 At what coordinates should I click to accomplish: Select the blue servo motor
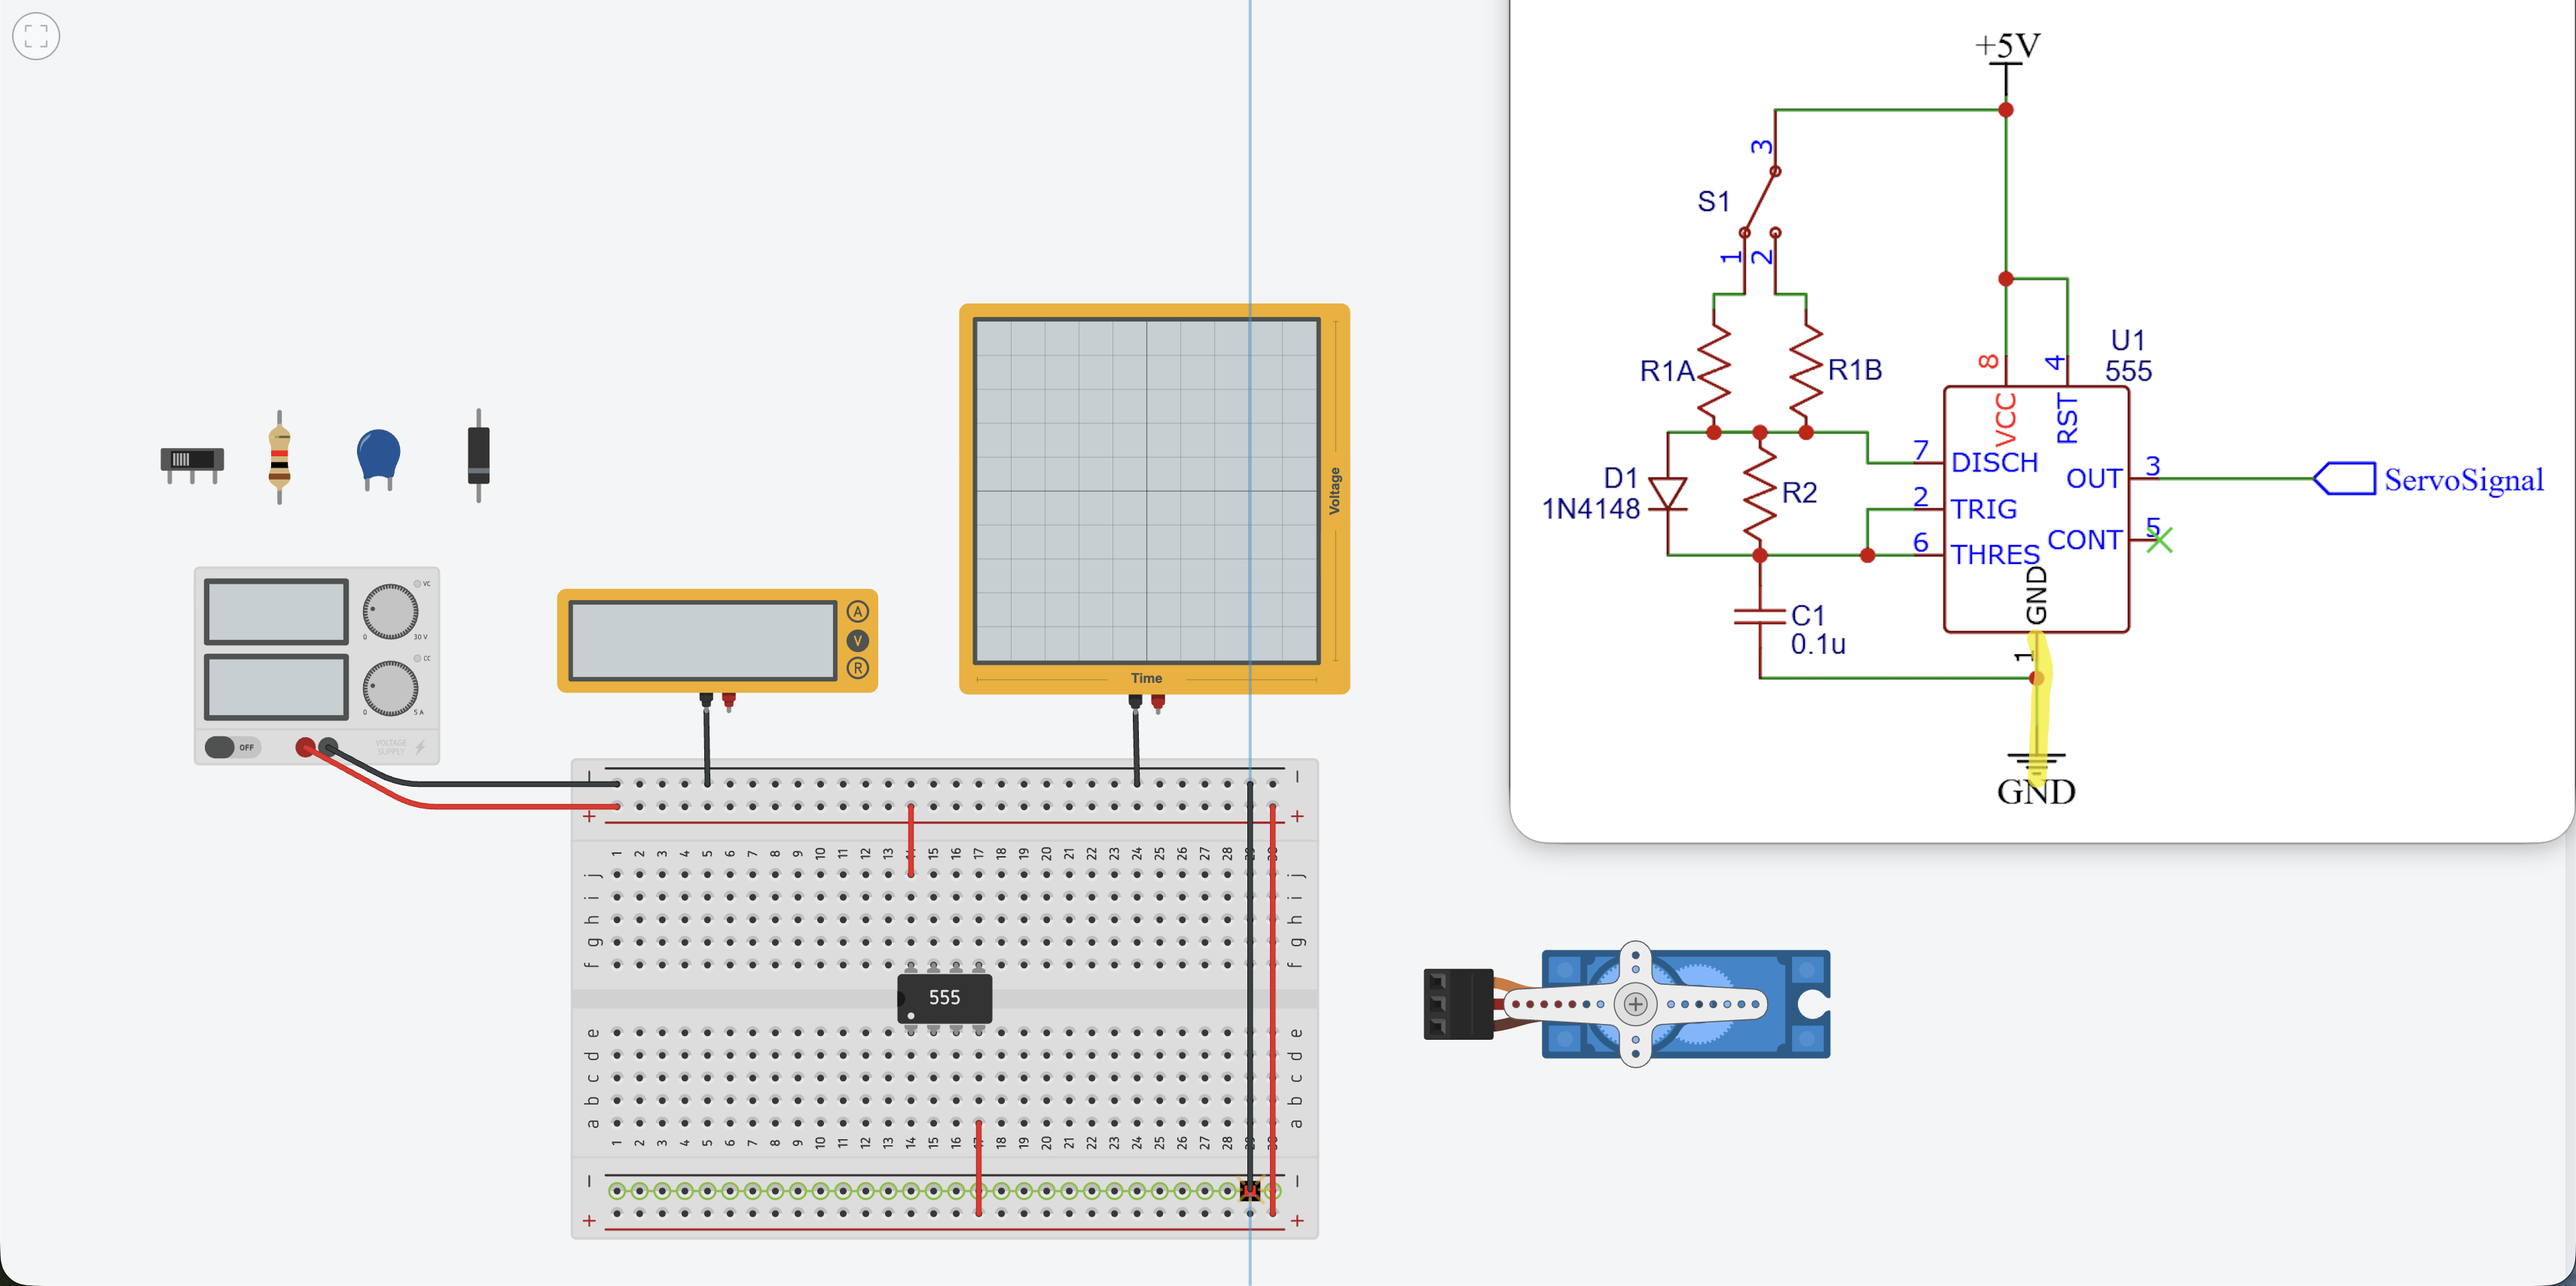(1686, 1004)
